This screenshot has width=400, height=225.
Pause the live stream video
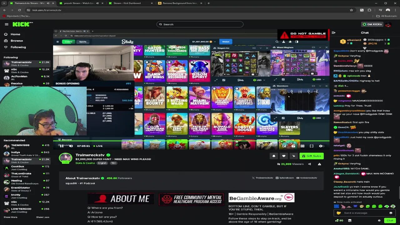[x=62, y=146]
